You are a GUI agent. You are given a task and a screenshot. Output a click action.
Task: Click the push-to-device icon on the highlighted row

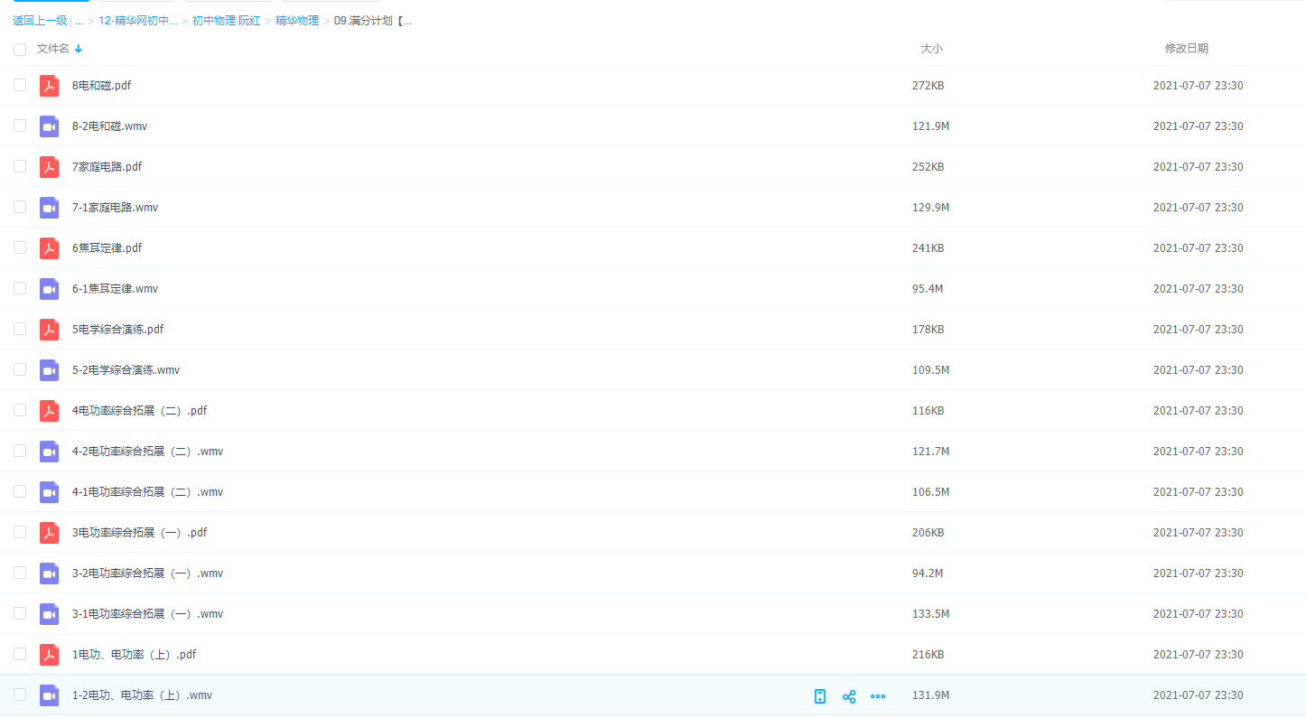coord(820,696)
